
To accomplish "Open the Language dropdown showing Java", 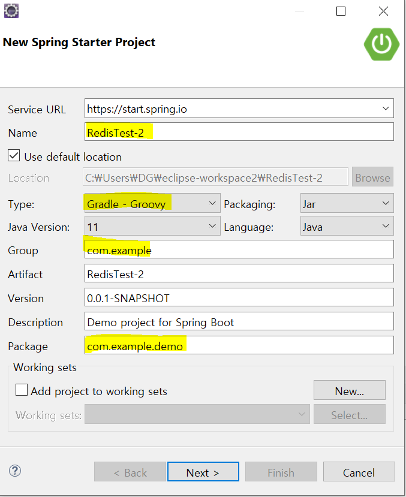I will pyautogui.click(x=347, y=226).
